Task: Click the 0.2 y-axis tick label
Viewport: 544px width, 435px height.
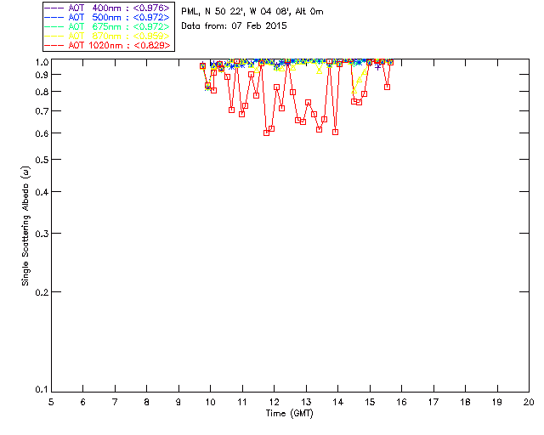Action: tap(42, 292)
